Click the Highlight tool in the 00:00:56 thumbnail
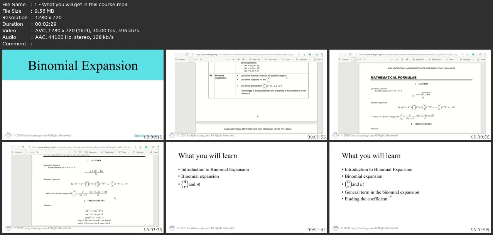The height and width of the screenshot is (235, 493). point(465,59)
